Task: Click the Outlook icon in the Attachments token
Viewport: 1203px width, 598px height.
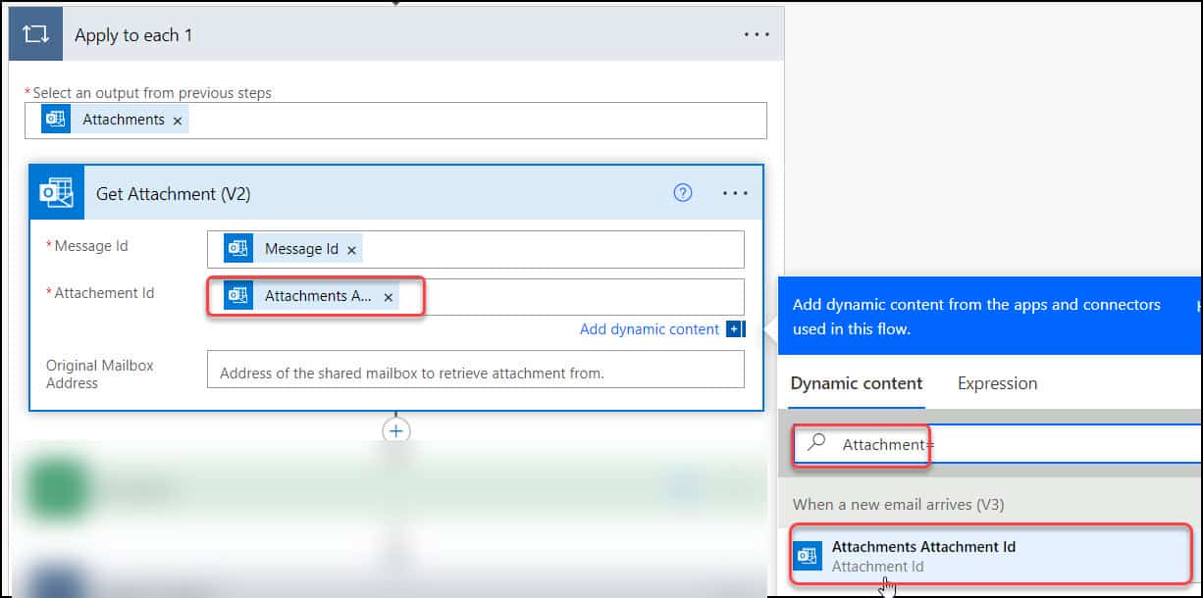Action: [55, 119]
